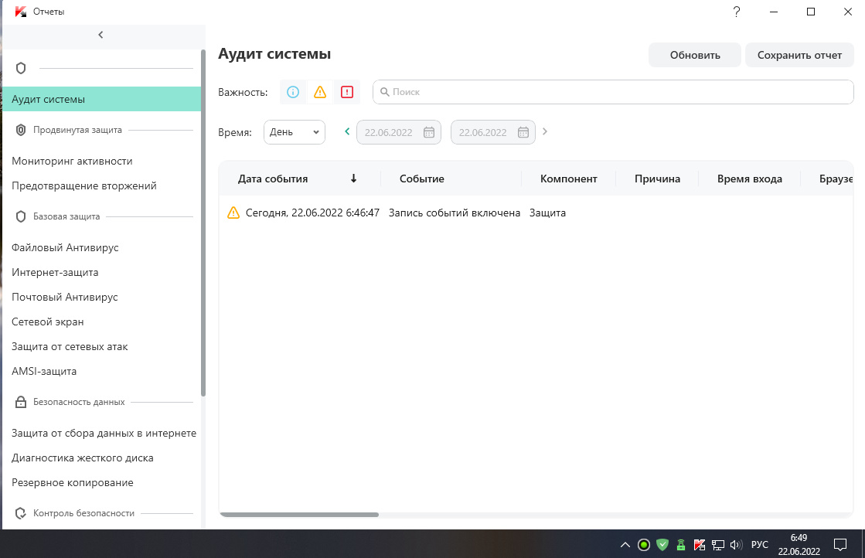Open the Windows notification center
This screenshot has width=865, height=558.
pos(840,545)
